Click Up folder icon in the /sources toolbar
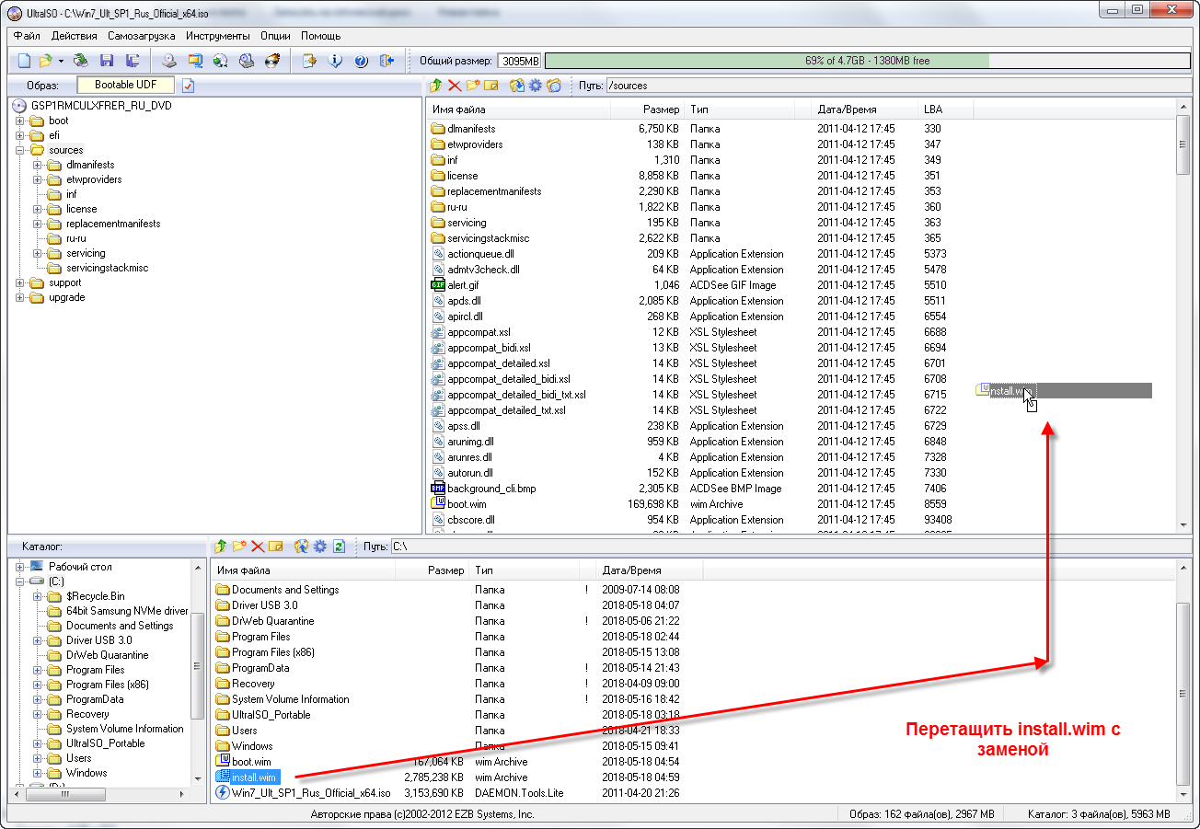1200x829 pixels. click(x=437, y=86)
